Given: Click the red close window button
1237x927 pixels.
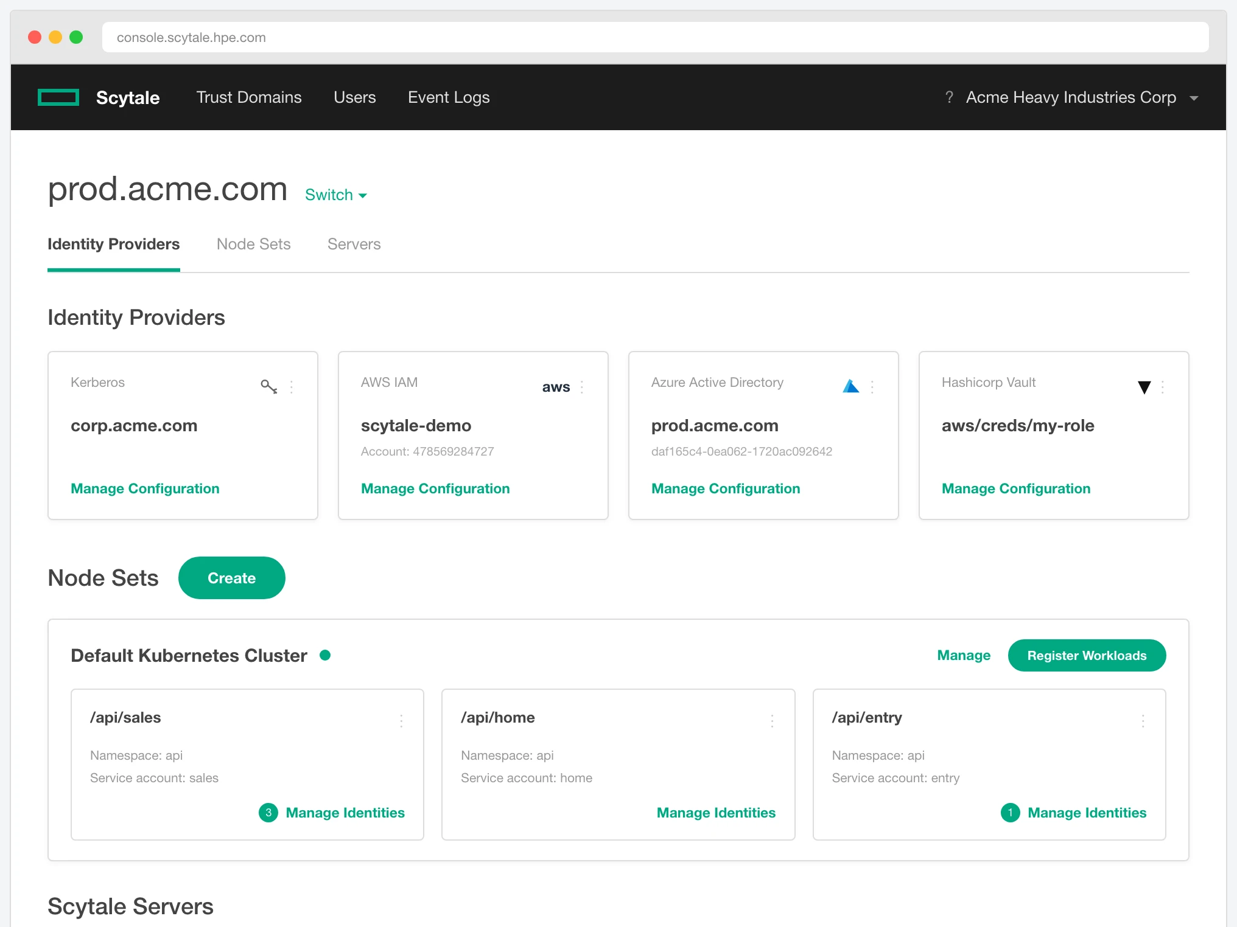Looking at the screenshot, I should [x=35, y=37].
